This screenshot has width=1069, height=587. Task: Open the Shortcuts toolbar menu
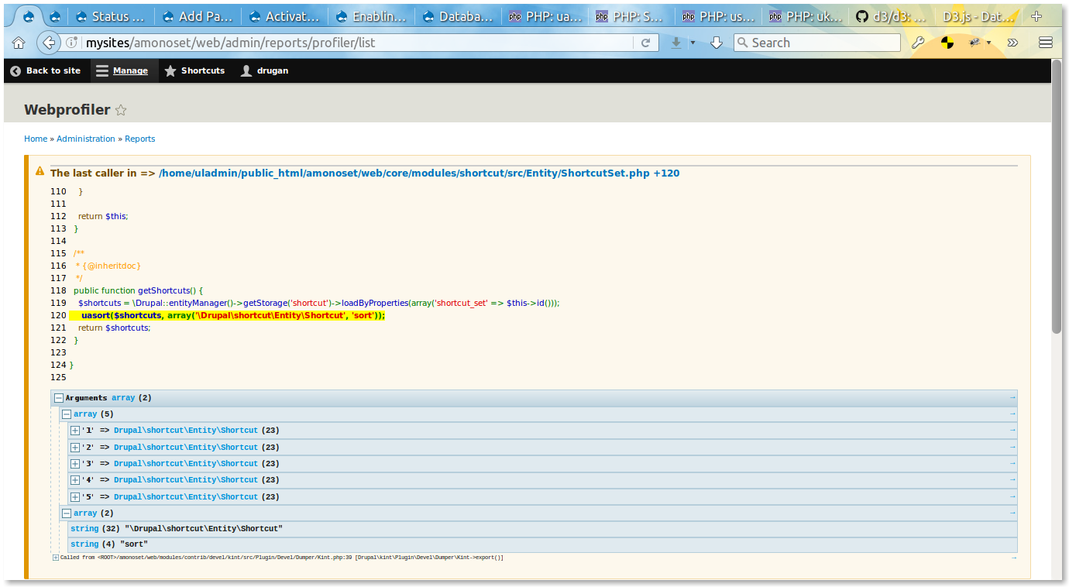[x=194, y=70]
